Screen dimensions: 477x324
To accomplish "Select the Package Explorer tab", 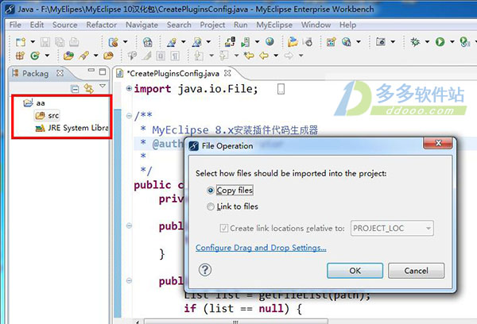I will [35, 74].
